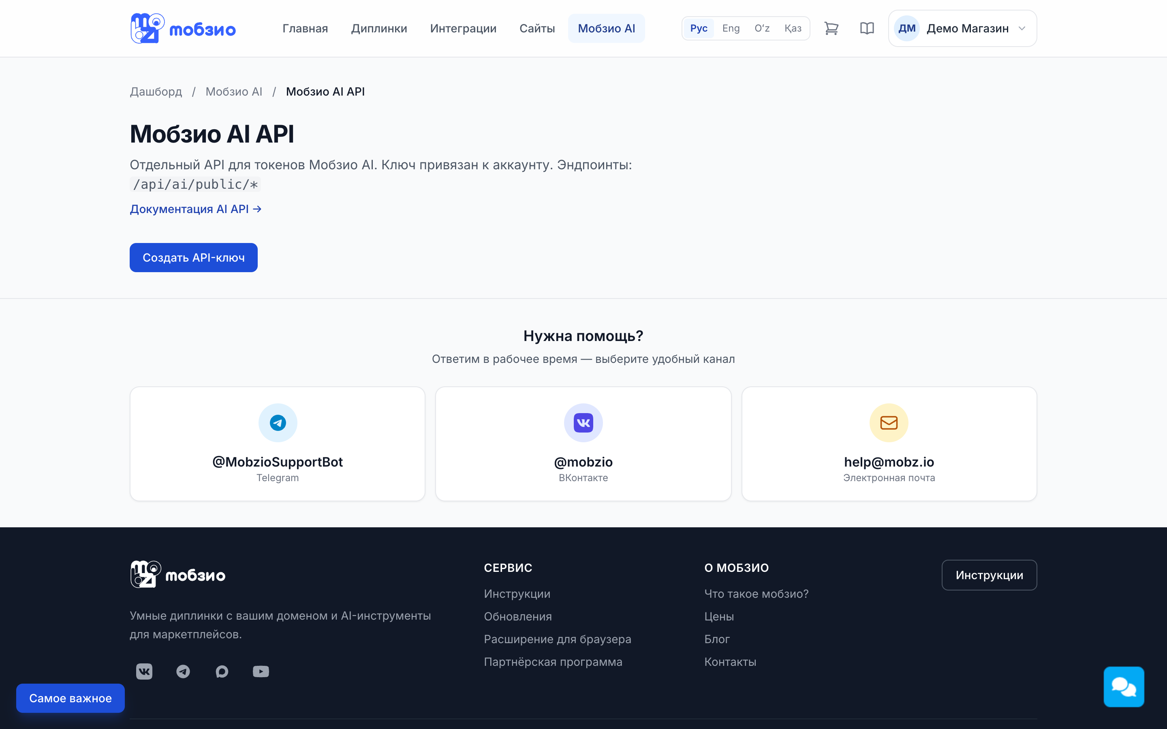Click the Ответим в рабочее время subtitle

coord(583,359)
